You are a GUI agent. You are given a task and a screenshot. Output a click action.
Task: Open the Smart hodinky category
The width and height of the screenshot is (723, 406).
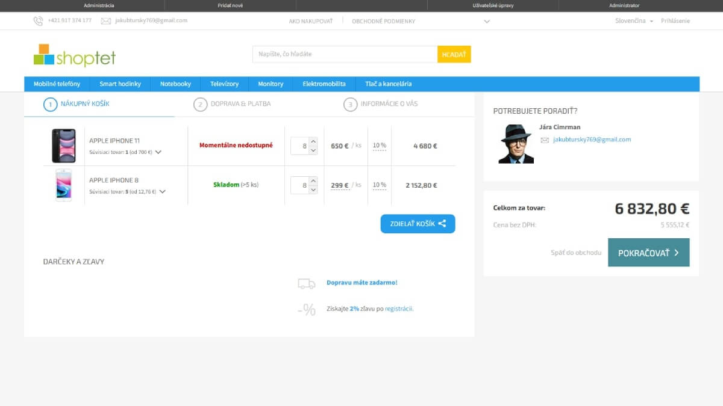pyautogui.click(x=120, y=84)
